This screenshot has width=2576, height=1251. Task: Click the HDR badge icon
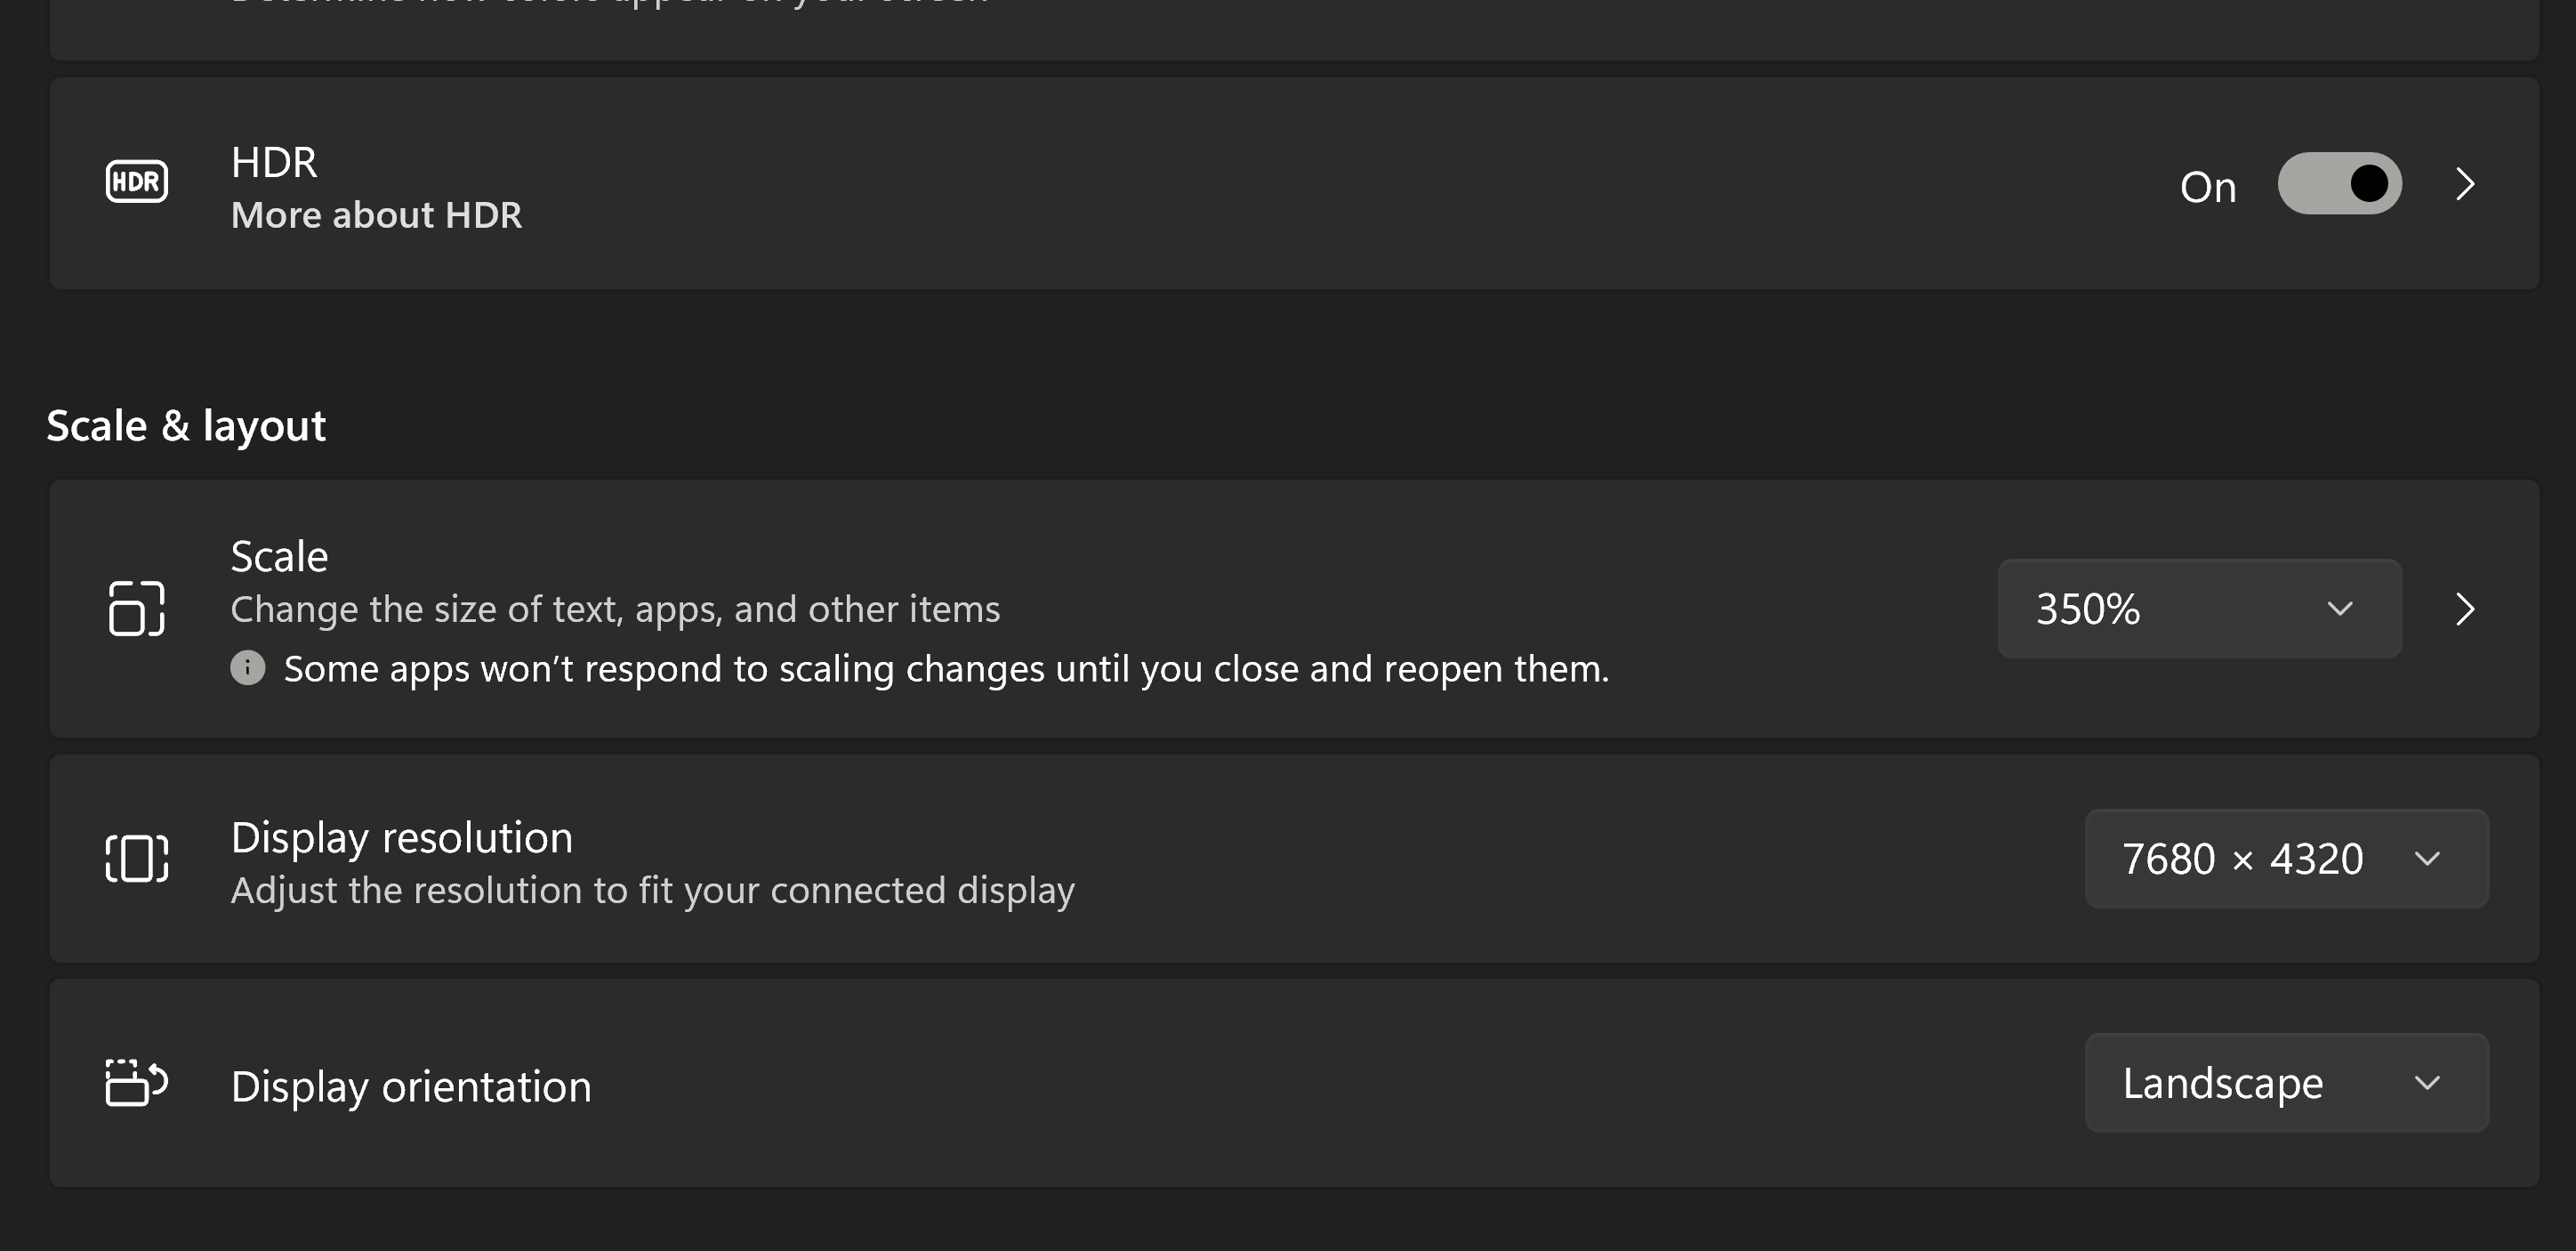coord(136,182)
